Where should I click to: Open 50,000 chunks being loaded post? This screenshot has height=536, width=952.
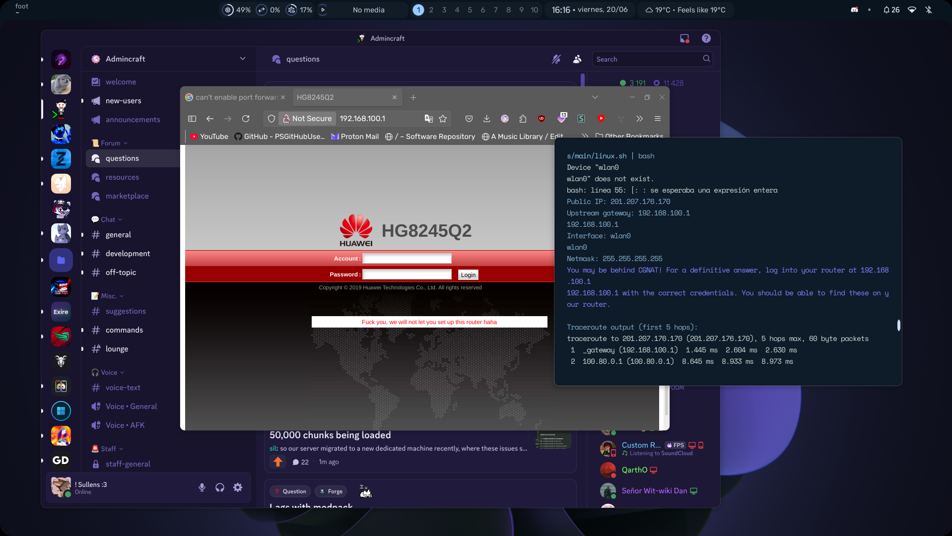tap(330, 435)
